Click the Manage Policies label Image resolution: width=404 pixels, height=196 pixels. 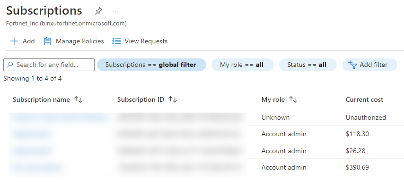pos(79,41)
